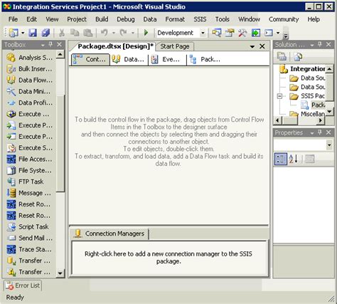
Task: Select the Data Mining task in Toolbox
Action: (x=29, y=91)
